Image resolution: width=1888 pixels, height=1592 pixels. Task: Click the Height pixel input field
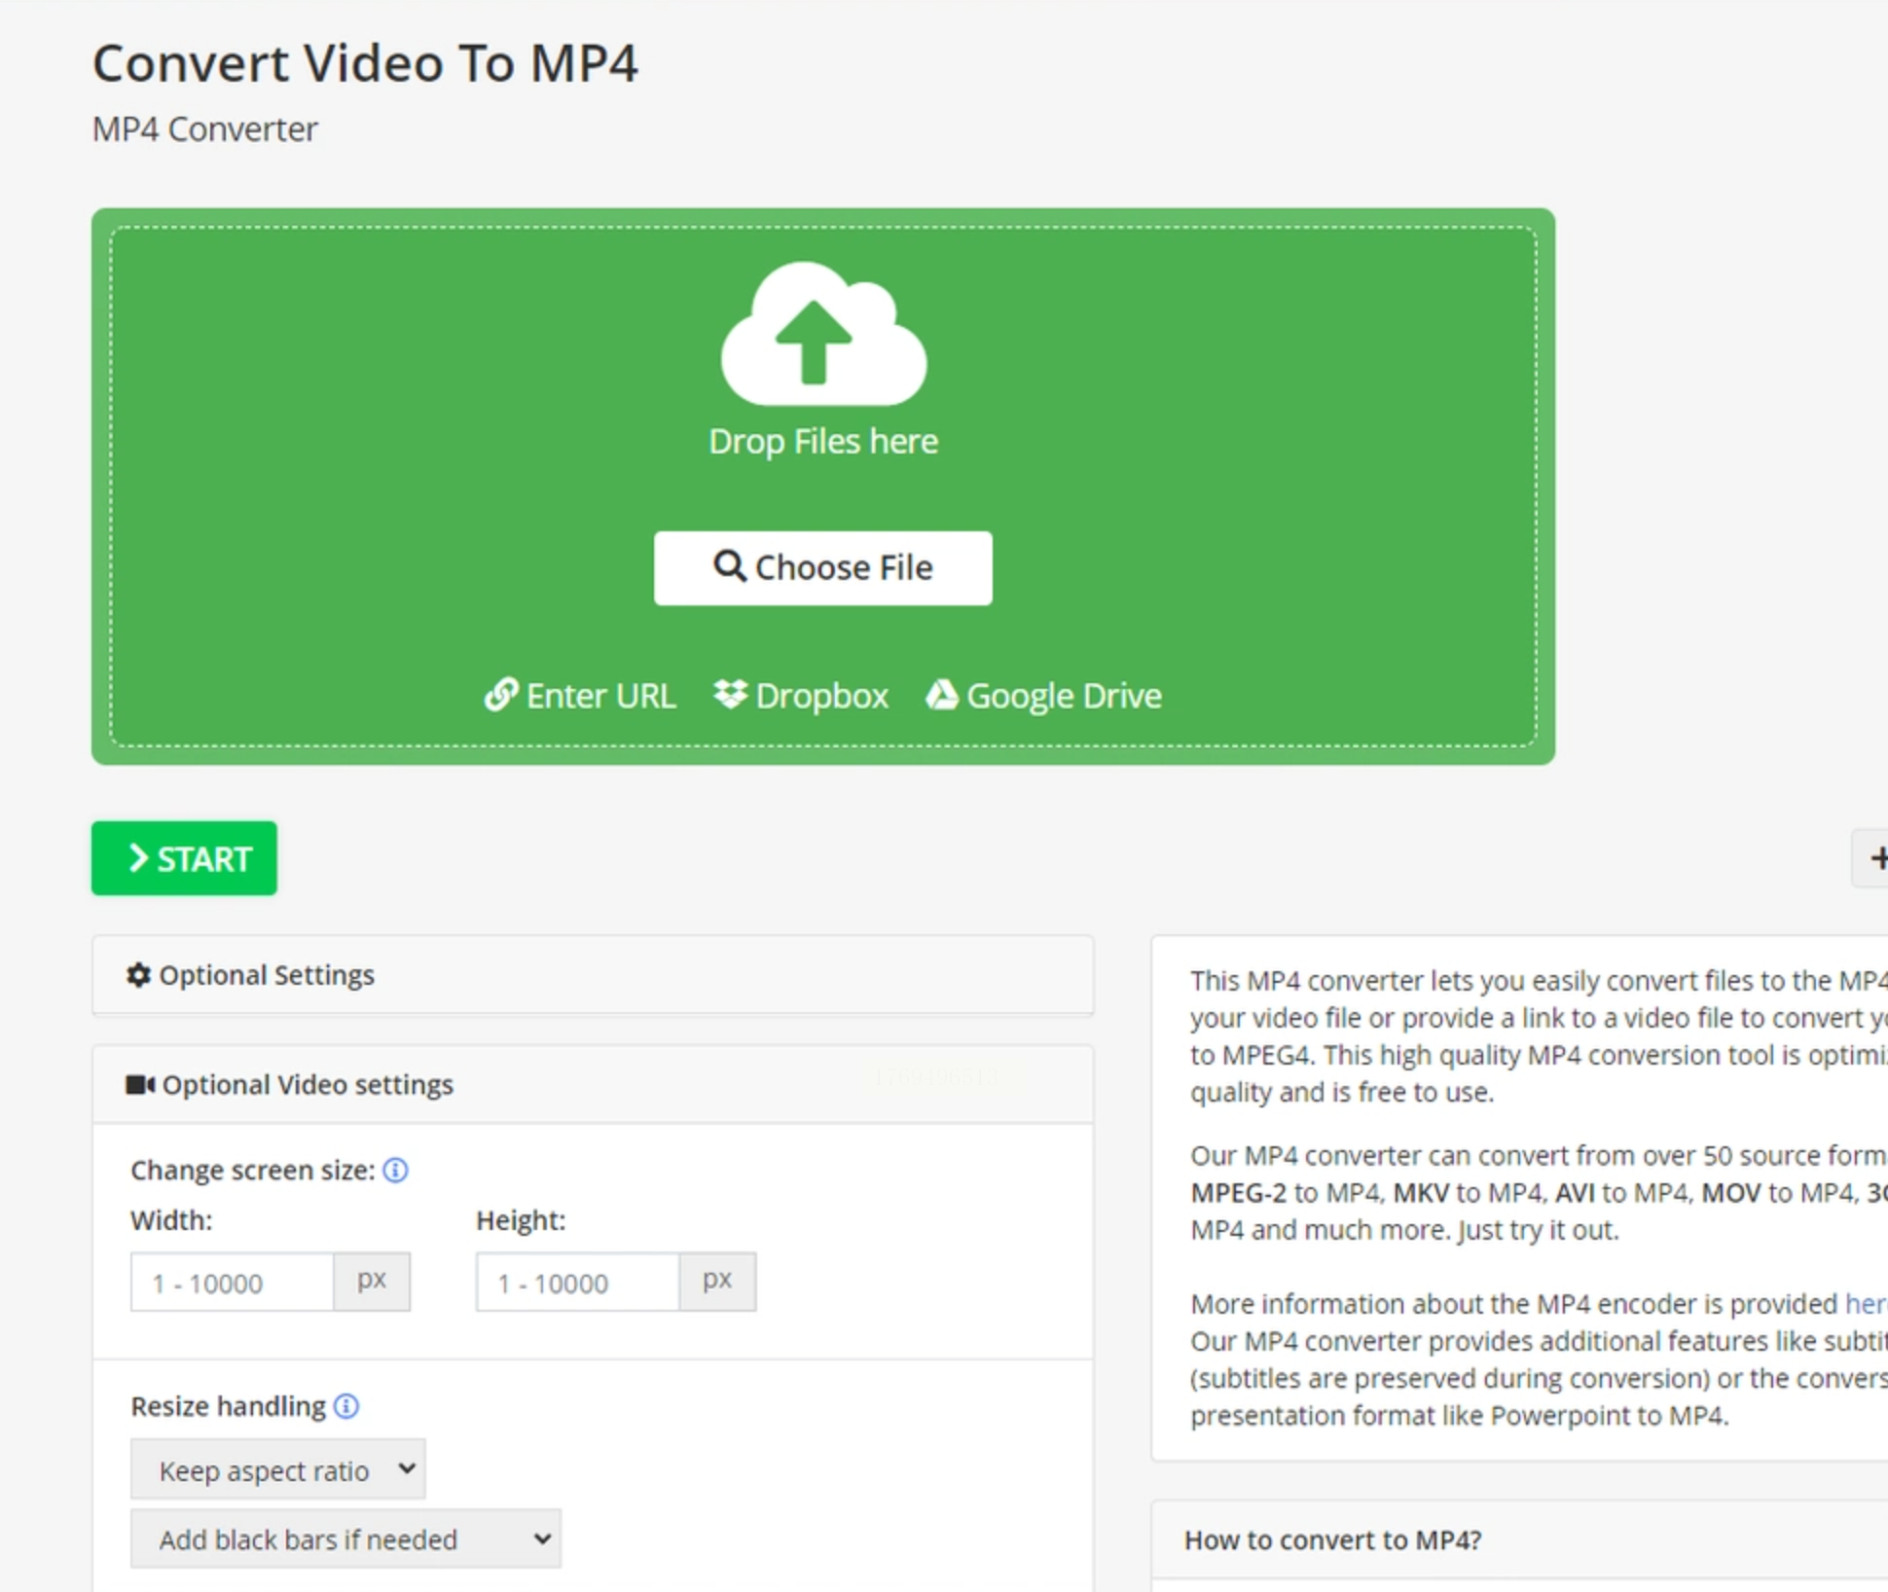pos(578,1283)
